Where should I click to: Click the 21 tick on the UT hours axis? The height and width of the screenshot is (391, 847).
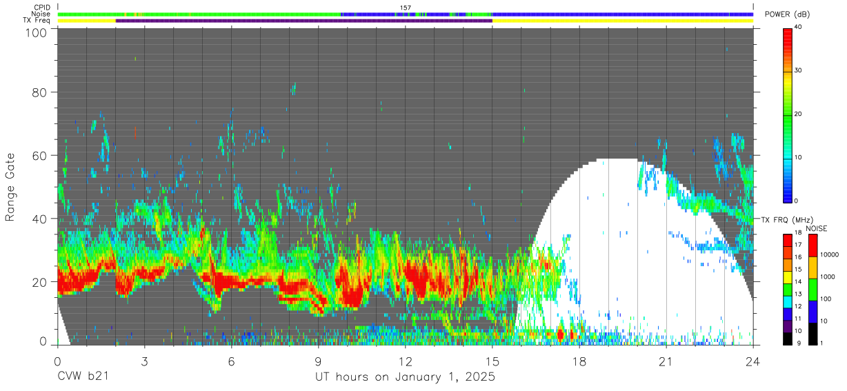click(x=666, y=361)
